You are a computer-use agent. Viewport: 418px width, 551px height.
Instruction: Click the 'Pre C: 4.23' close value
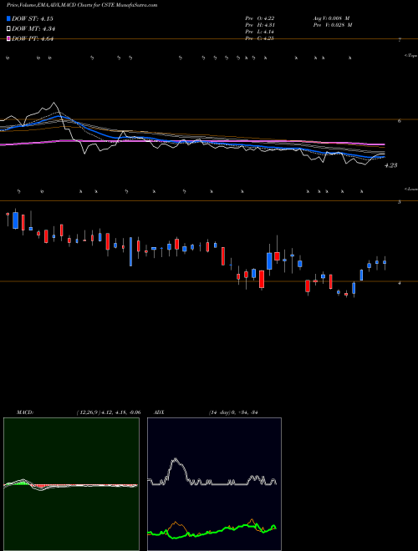260,38
